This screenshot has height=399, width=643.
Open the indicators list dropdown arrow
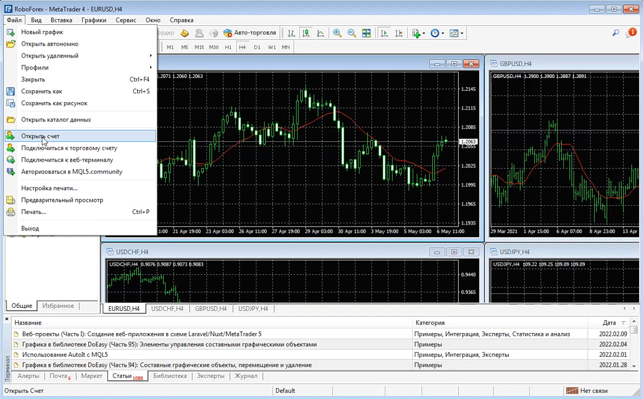tap(424, 33)
